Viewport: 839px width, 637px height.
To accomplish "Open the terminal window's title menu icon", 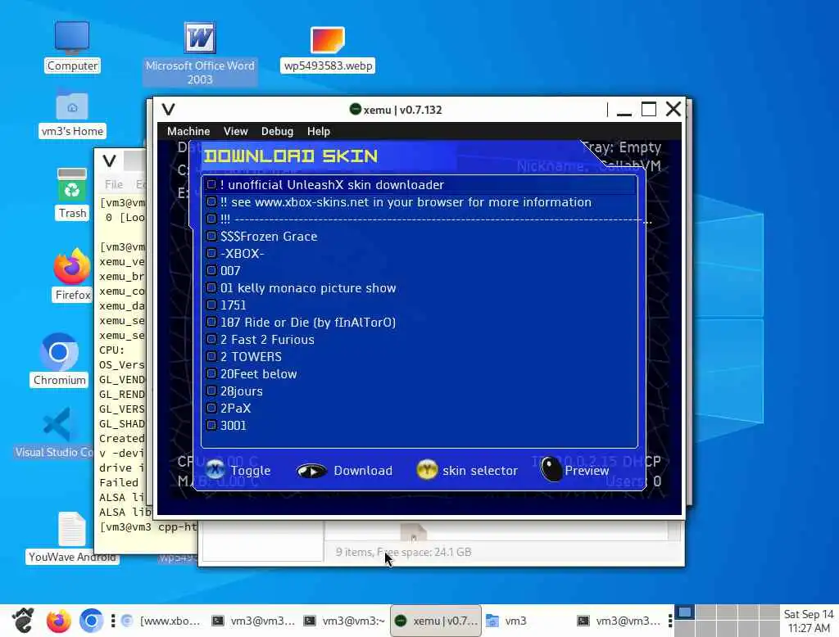I will [x=109, y=160].
